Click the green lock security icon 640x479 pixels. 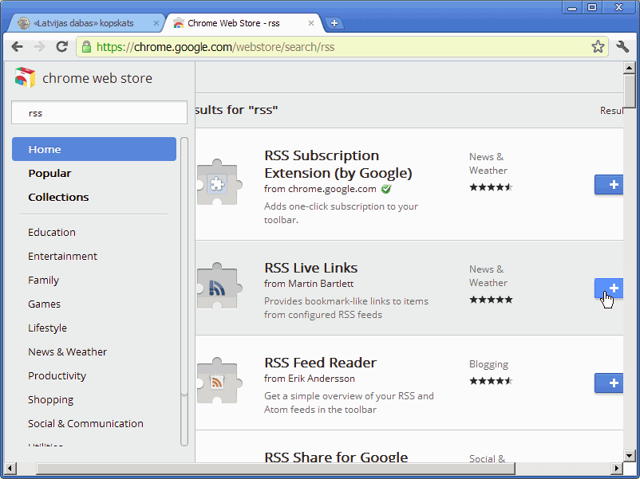(x=86, y=47)
